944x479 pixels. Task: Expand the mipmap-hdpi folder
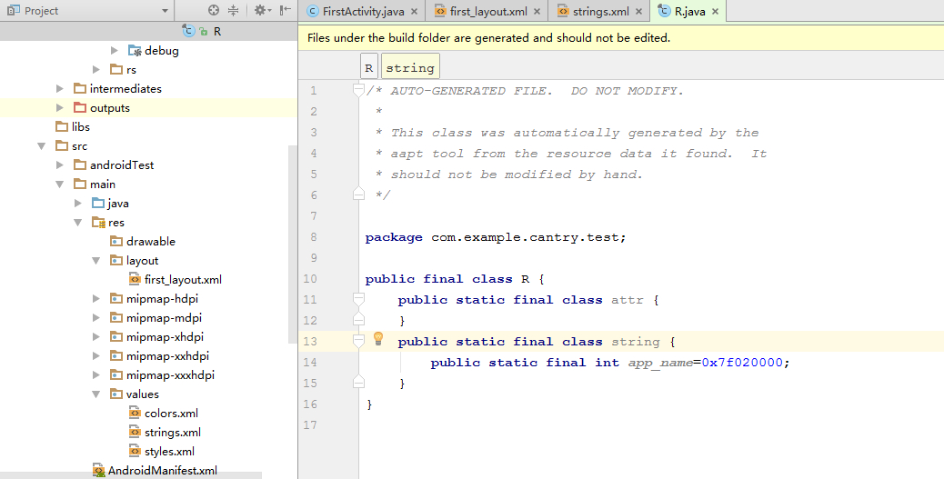(x=96, y=299)
